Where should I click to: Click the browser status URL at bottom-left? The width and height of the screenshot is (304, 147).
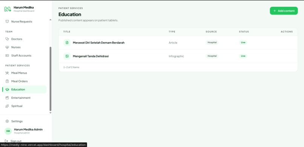(43, 145)
